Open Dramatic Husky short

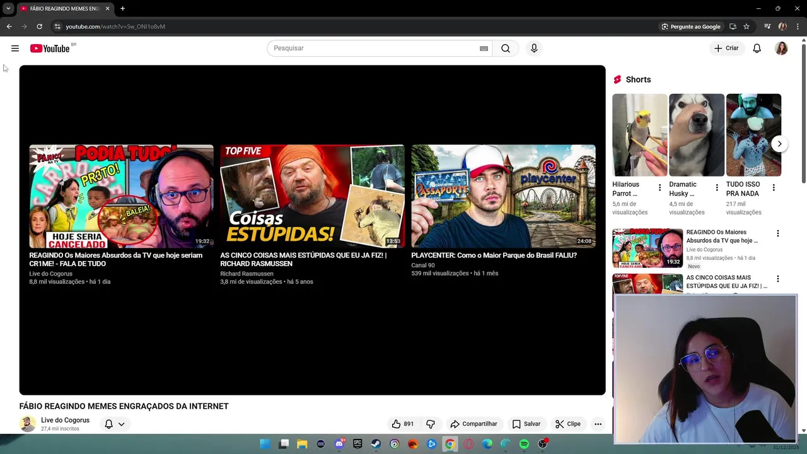tap(697, 135)
